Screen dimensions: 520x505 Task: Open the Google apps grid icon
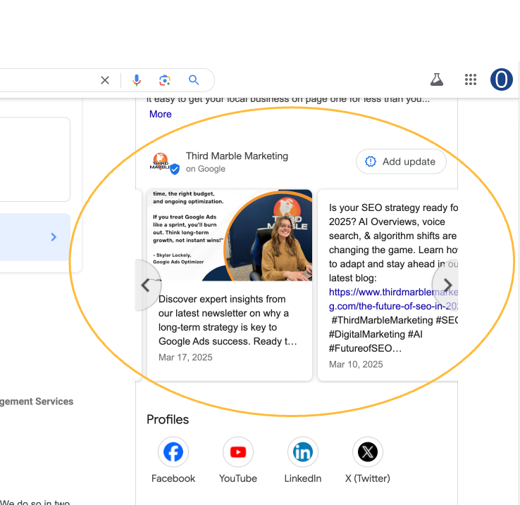(471, 79)
